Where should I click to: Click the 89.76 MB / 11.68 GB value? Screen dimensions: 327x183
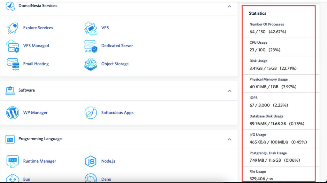(268, 124)
